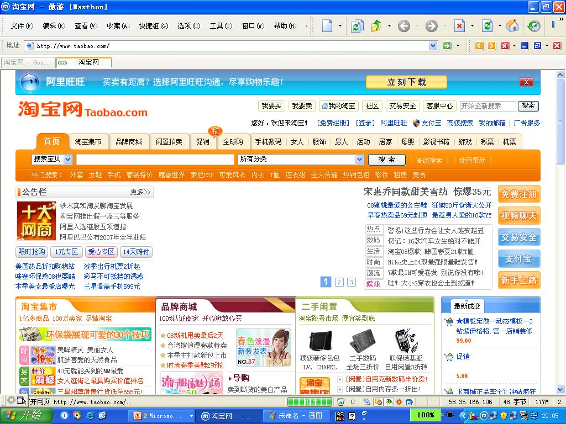566x424 pixels.
Task: Click the 开始 Start button
Action: (x=25, y=416)
